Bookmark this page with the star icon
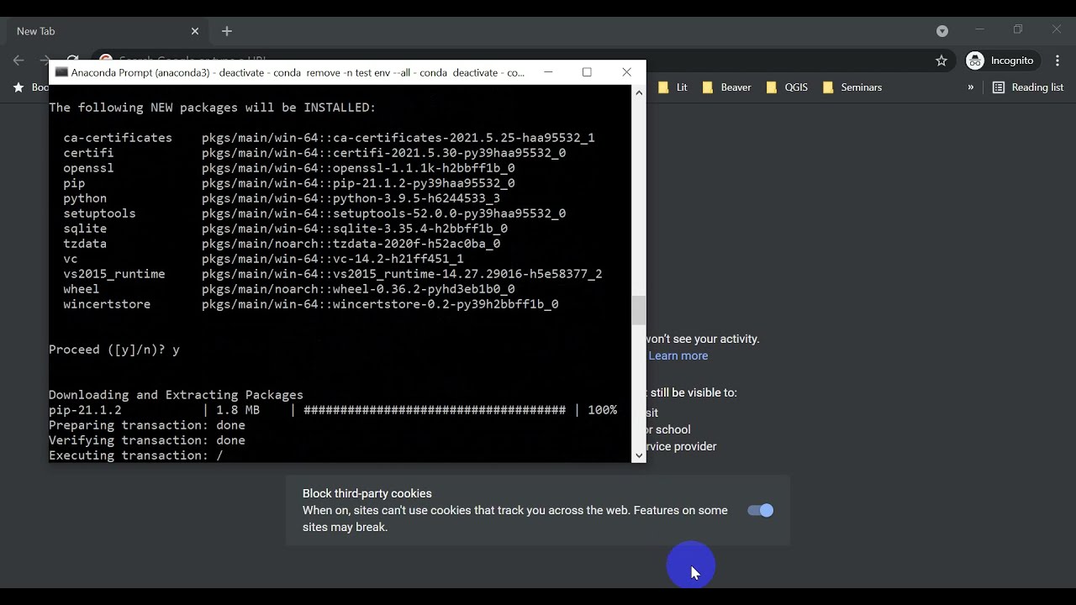This screenshot has height=605, width=1076. pos(941,60)
